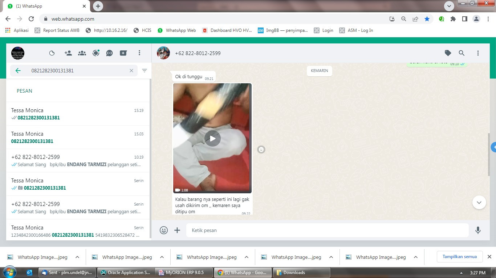Screen dimensions: 496x278
Task: Open +62 822-8012-2599 result dated Senin
Action: coord(78,207)
